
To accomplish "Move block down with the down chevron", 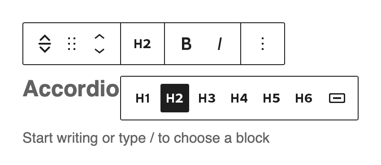I will coord(100,51).
